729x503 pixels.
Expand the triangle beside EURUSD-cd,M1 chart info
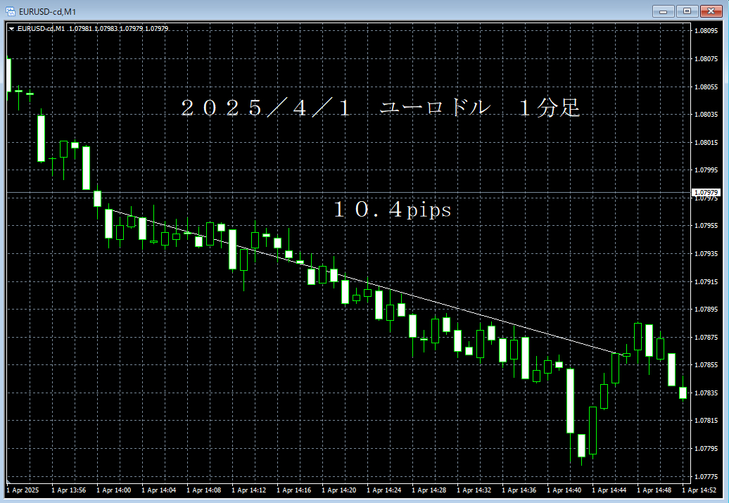click(x=11, y=28)
